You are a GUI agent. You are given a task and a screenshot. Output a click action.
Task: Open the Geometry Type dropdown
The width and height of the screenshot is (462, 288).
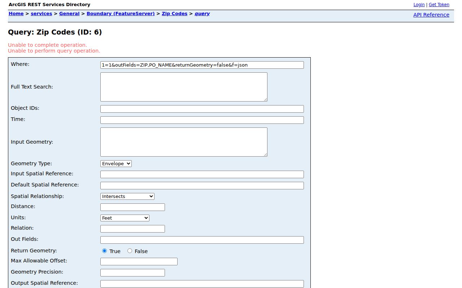[x=116, y=163]
